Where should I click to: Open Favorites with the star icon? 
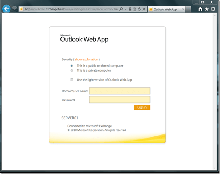[x=207, y=9]
